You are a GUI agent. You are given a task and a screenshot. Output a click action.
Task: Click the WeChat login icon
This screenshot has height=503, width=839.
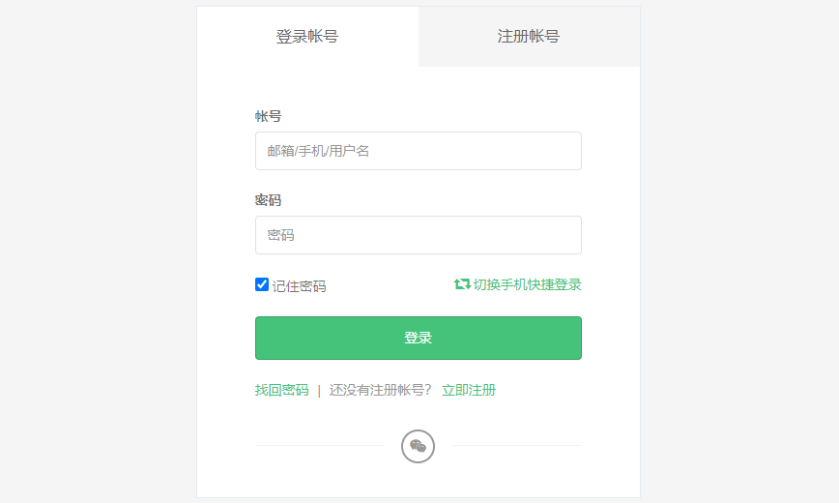coord(418,446)
